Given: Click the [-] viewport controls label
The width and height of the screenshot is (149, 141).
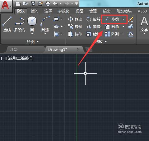Looking at the screenshot, I should click(x=3, y=58).
